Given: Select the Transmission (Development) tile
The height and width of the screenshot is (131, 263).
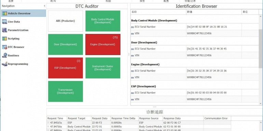Looking at the screenshot, I should [x=66, y=92].
